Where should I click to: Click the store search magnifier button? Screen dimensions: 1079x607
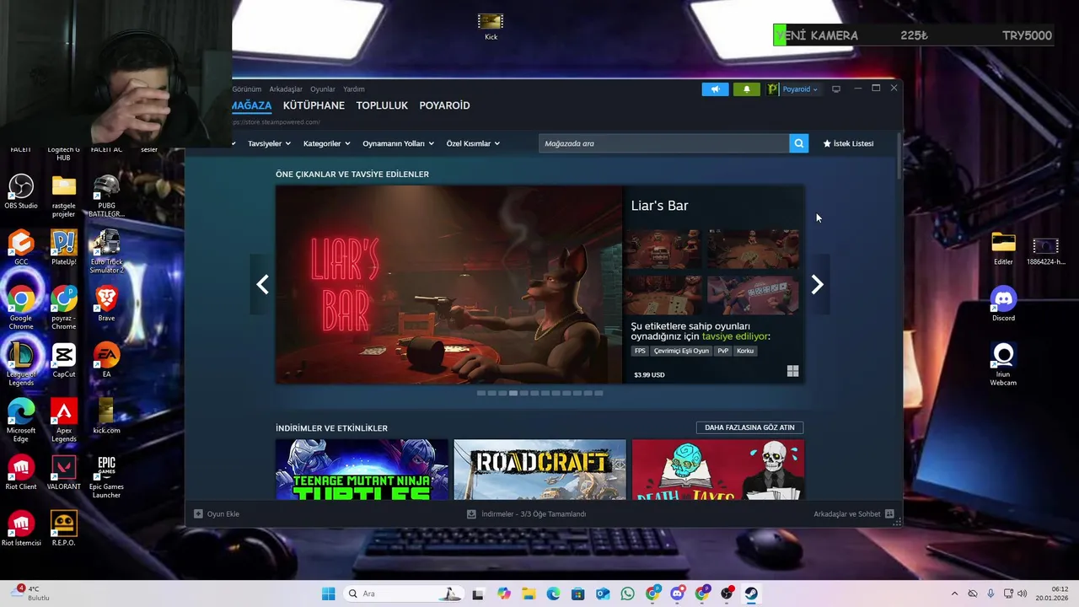coord(798,143)
